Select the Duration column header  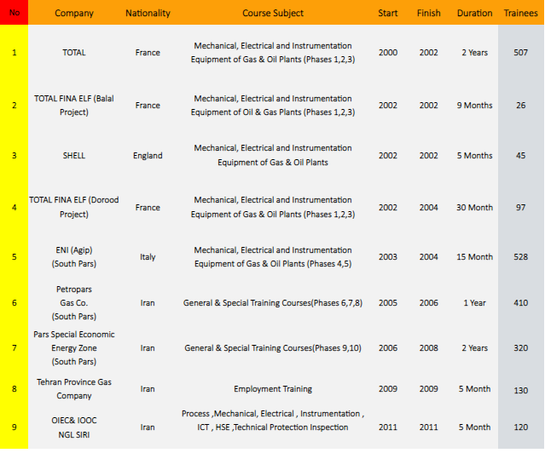pyautogui.click(x=474, y=13)
